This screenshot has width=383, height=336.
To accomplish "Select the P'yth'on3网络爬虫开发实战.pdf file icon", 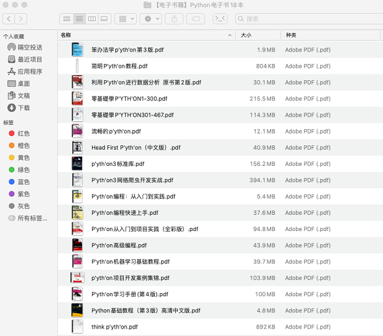I will [77, 180].
